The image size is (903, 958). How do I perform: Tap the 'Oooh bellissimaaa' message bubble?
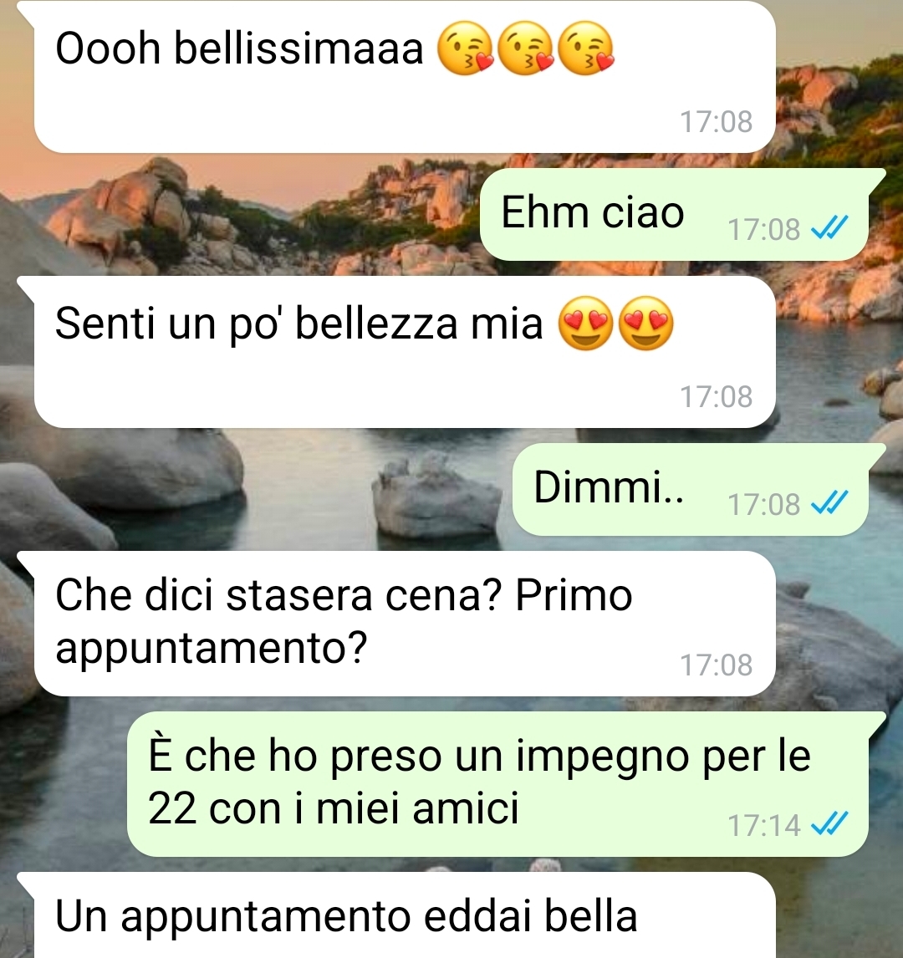tap(405, 77)
